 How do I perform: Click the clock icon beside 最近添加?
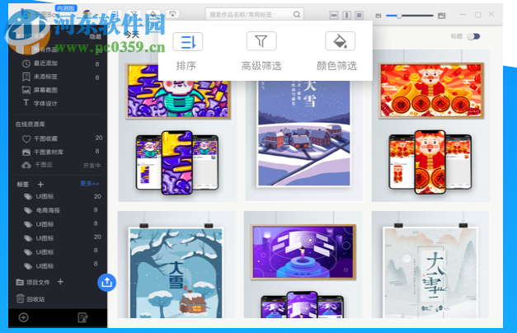point(26,63)
